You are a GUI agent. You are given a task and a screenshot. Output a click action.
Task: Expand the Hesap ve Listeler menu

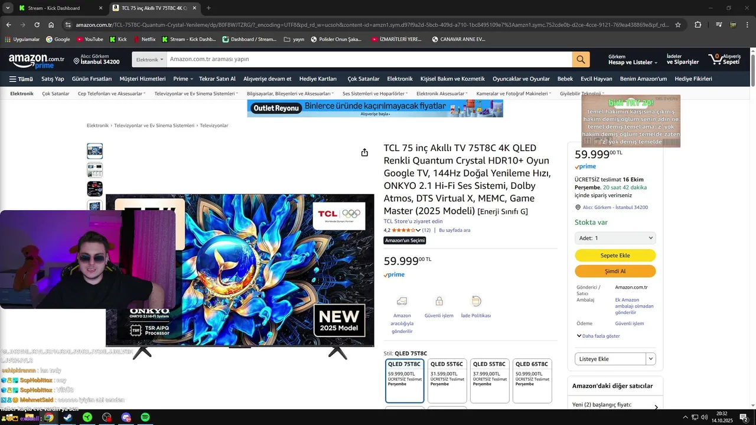(x=633, y=59)
